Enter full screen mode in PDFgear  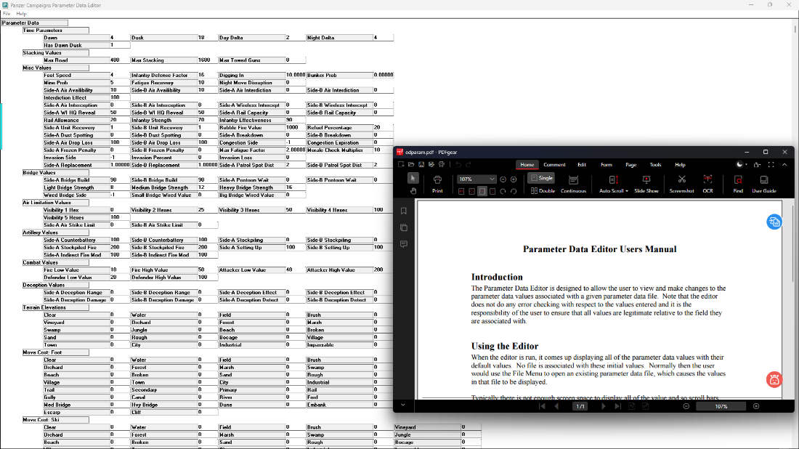[771, 165]
